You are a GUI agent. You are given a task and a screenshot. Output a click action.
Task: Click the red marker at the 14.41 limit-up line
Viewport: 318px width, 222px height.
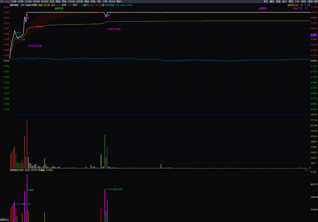pyautogui.click(x=28, y=12)
